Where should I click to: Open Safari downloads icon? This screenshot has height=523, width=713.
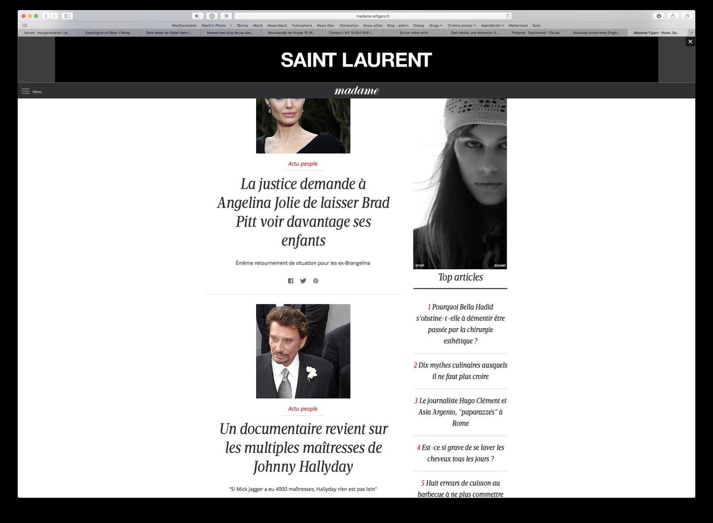coord(658,16)
